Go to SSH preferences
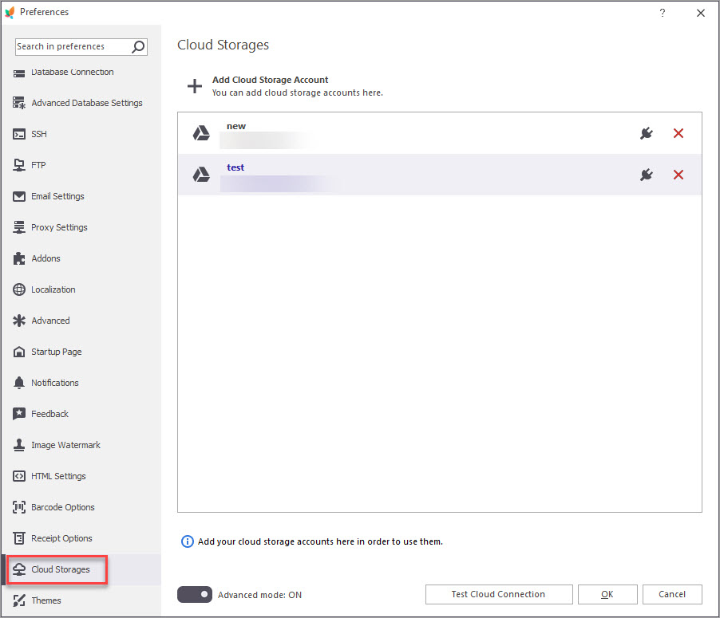 tap(81, 134)
